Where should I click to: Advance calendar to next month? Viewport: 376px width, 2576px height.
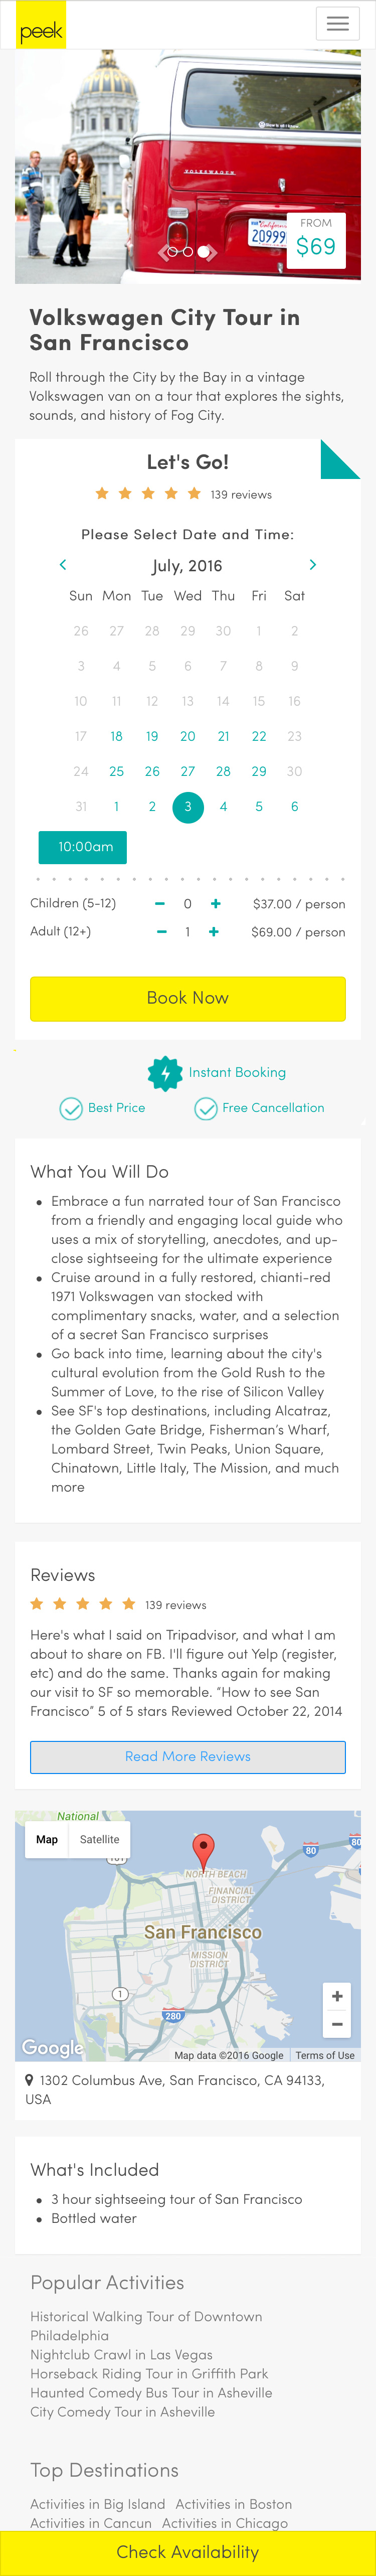(x=313, y=565)
